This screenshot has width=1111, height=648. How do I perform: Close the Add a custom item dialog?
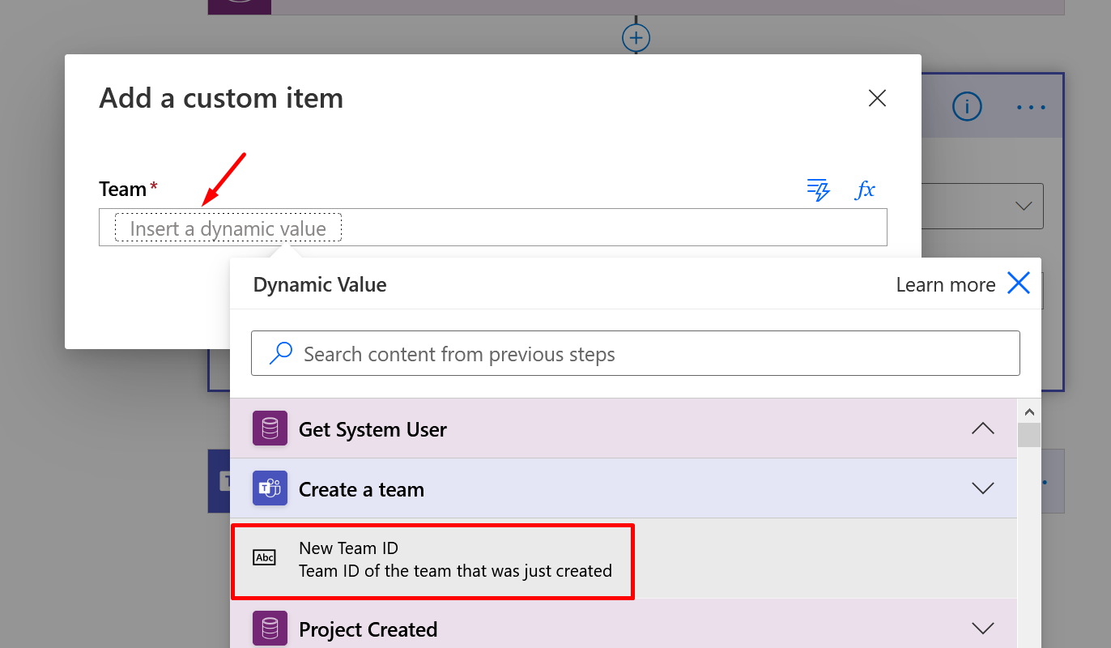tap(877, 99)
